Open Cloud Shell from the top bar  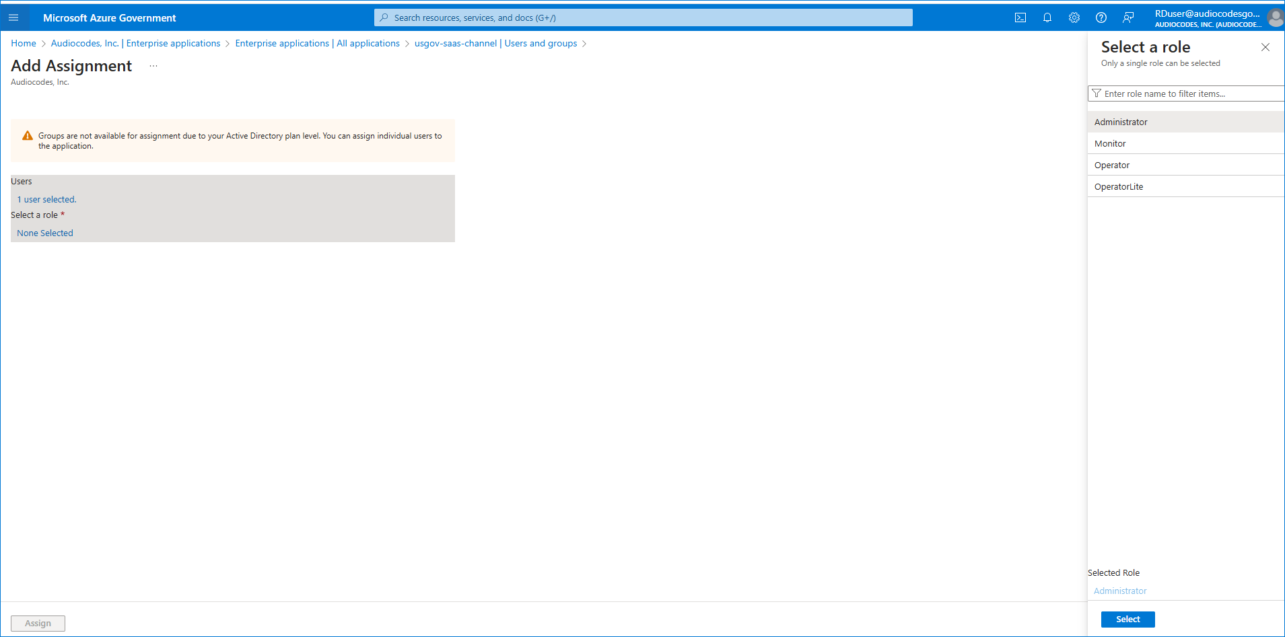1020,17
